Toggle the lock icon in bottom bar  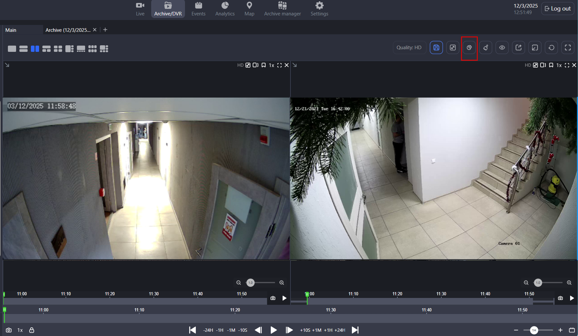[x=32, y=330]
